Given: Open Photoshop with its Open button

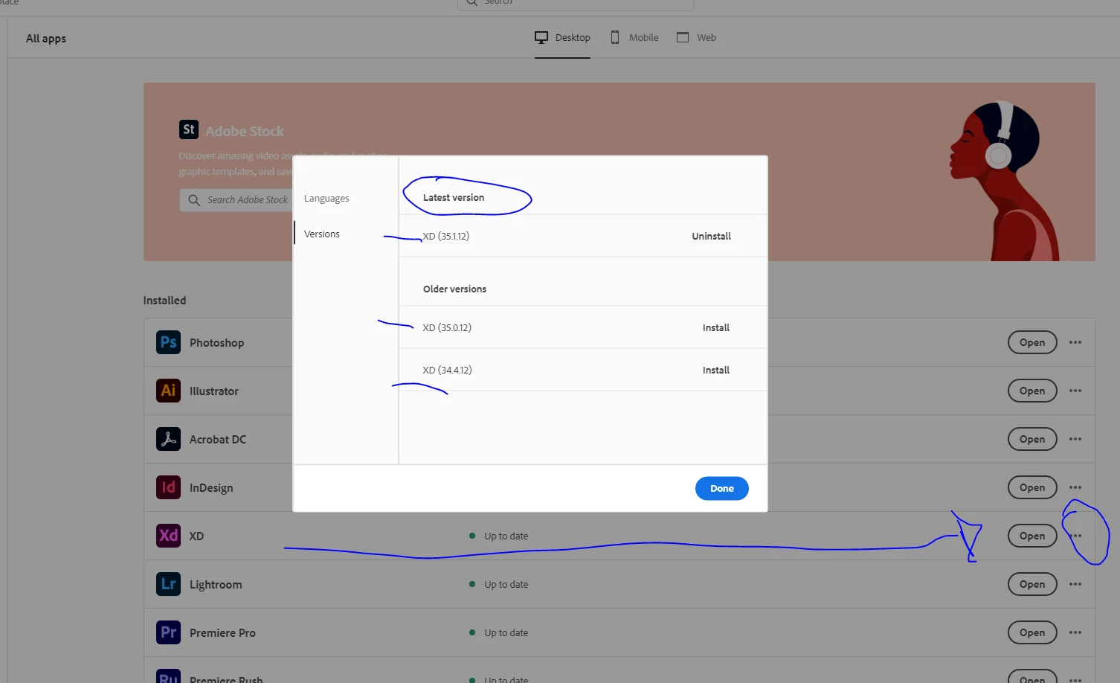Looking at the screenshot, I should (1032, 342).
